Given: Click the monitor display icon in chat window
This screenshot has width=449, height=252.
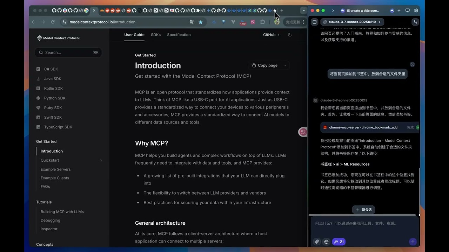Looking at the screenshot, I should tap(408, 10).
